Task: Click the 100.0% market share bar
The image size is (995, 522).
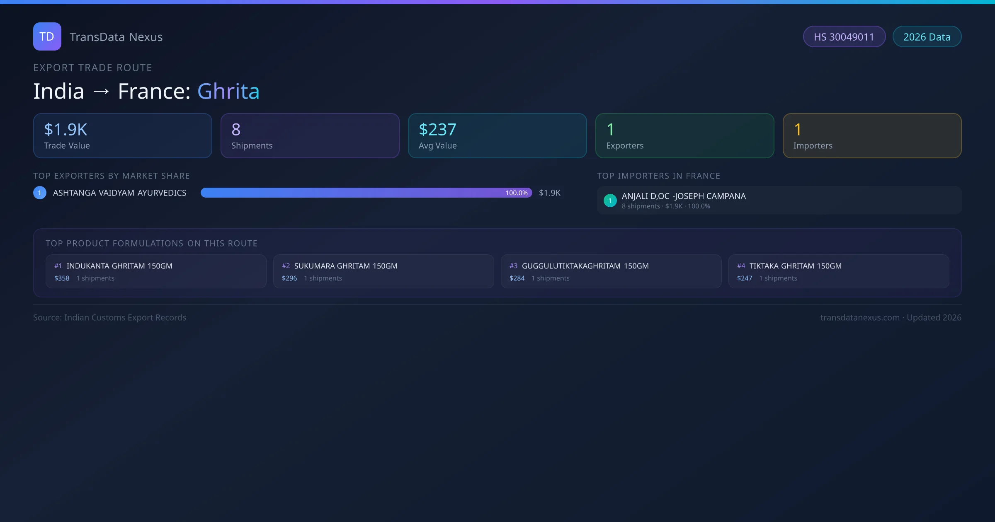Action: tap(366, 193)
